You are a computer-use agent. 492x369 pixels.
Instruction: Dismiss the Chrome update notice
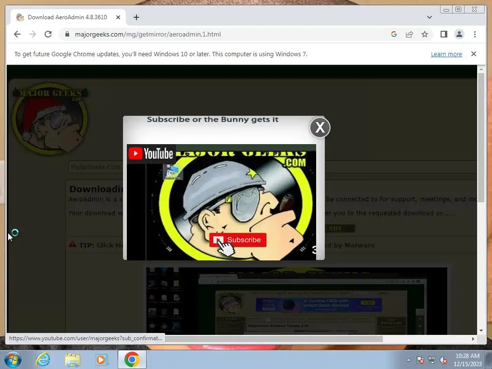pos(473,54)
